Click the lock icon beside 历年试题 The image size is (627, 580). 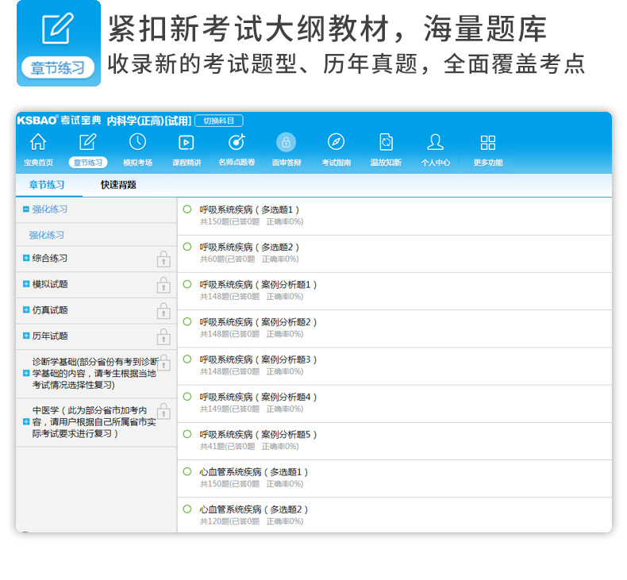click(163, 336)
